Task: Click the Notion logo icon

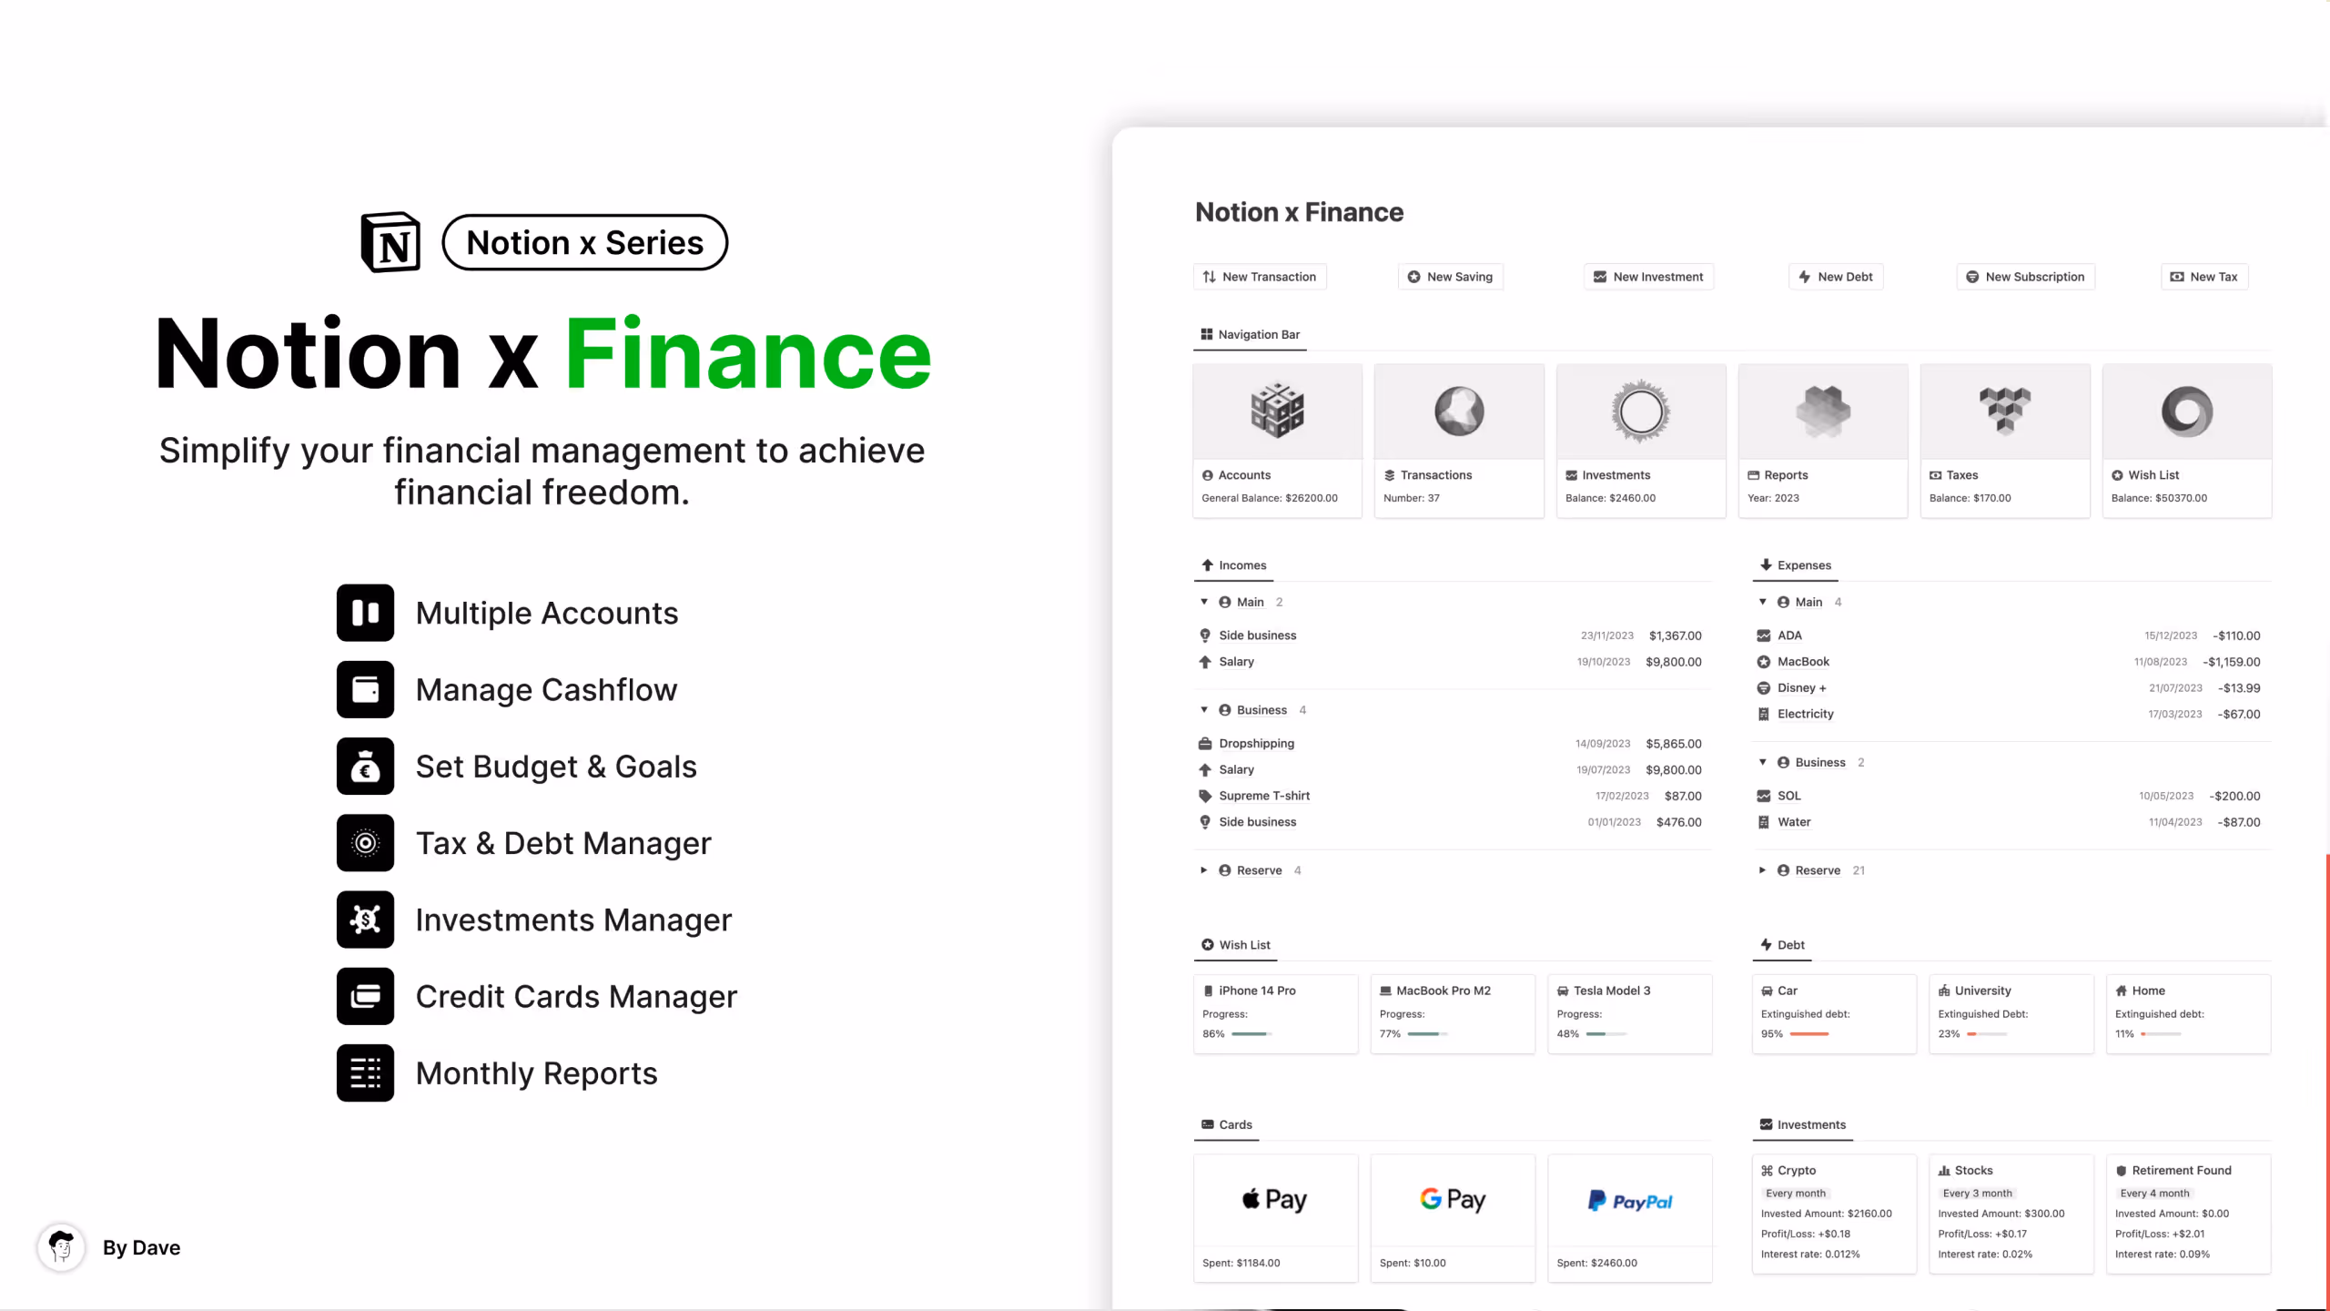Action: coord(390,242)
